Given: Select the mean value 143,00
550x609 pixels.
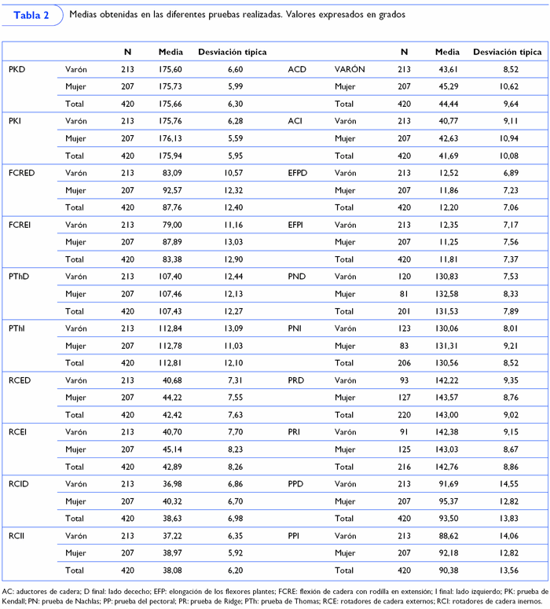Looking at the screenshot, I should coord(447,413).
